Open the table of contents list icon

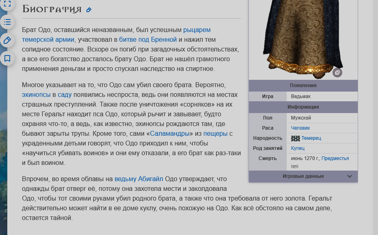[x=7, y=22]
